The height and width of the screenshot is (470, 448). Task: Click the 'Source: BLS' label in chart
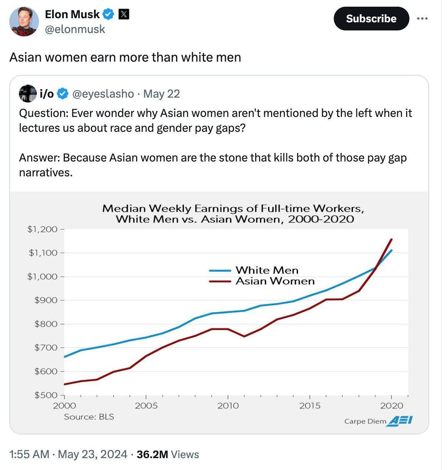[x=89, y=417]
